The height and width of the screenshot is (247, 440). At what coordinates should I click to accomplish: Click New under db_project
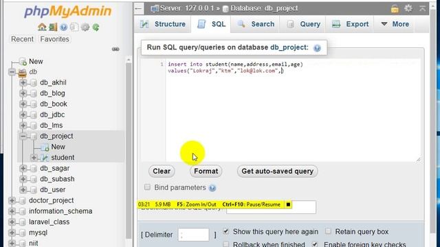(58, 147)
